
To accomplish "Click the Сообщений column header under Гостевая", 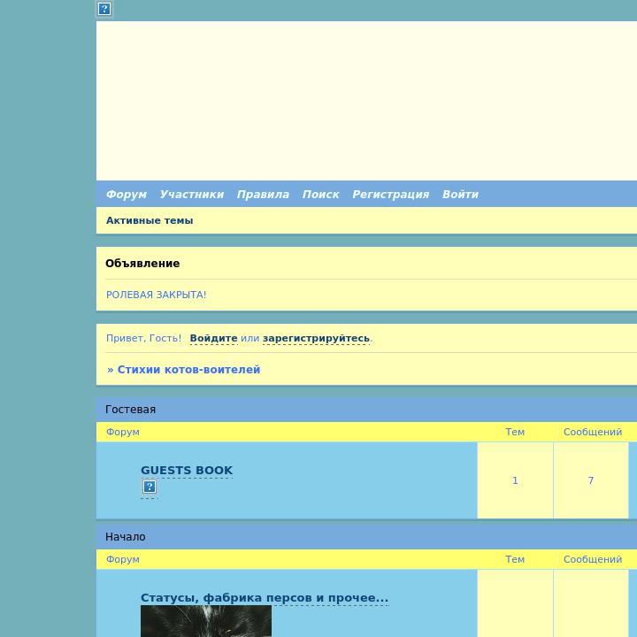I will point(592,432).
